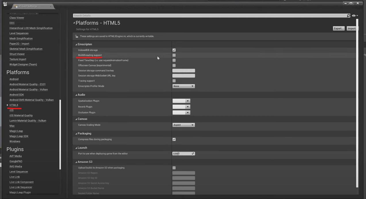Collapse the Platforms - HTML5 header

[74, 23]
